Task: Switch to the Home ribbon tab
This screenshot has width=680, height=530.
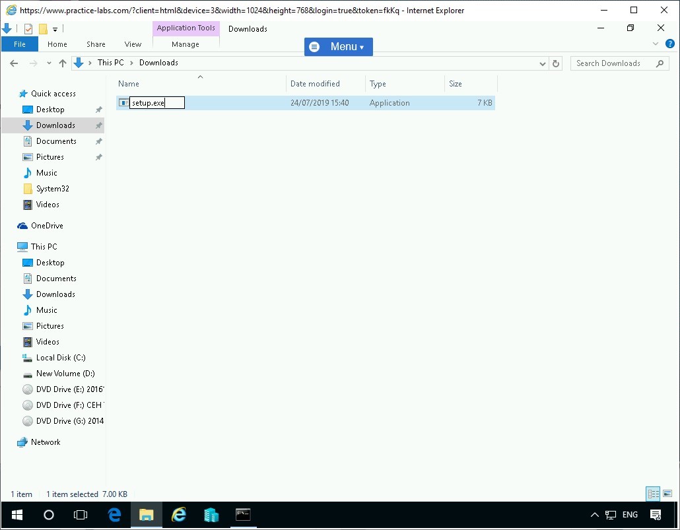Action: click(x=57, y=44)
